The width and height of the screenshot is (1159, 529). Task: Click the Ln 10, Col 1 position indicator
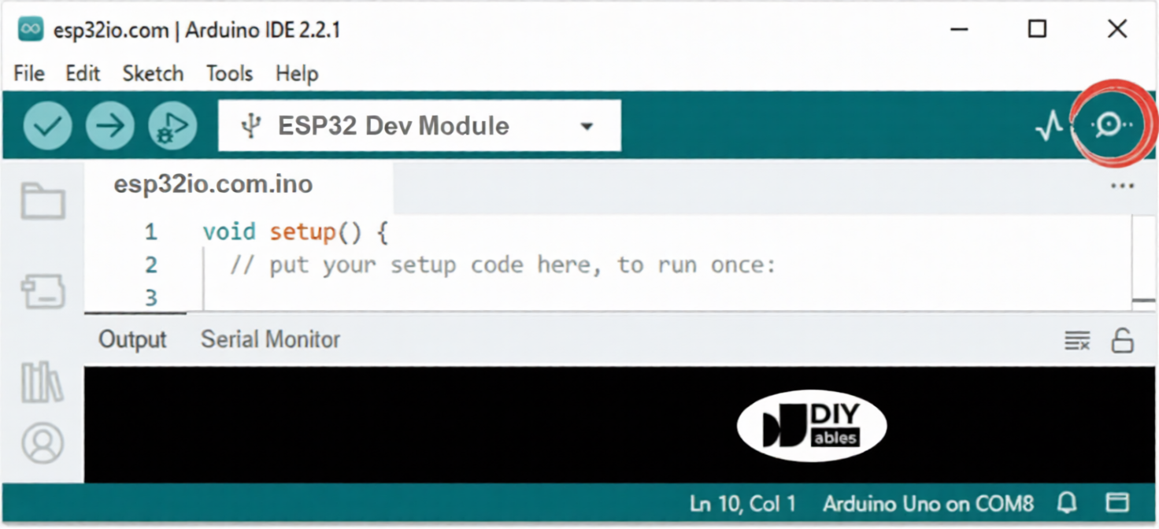pyautogui.click(x=742, y=504)
